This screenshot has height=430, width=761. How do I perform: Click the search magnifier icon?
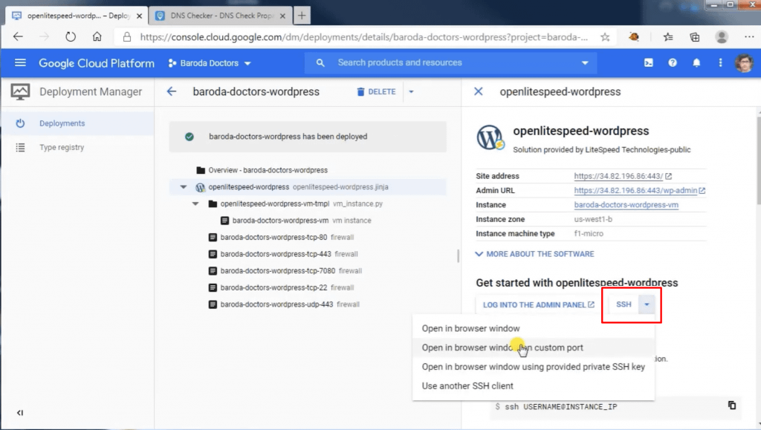point(320,62)
